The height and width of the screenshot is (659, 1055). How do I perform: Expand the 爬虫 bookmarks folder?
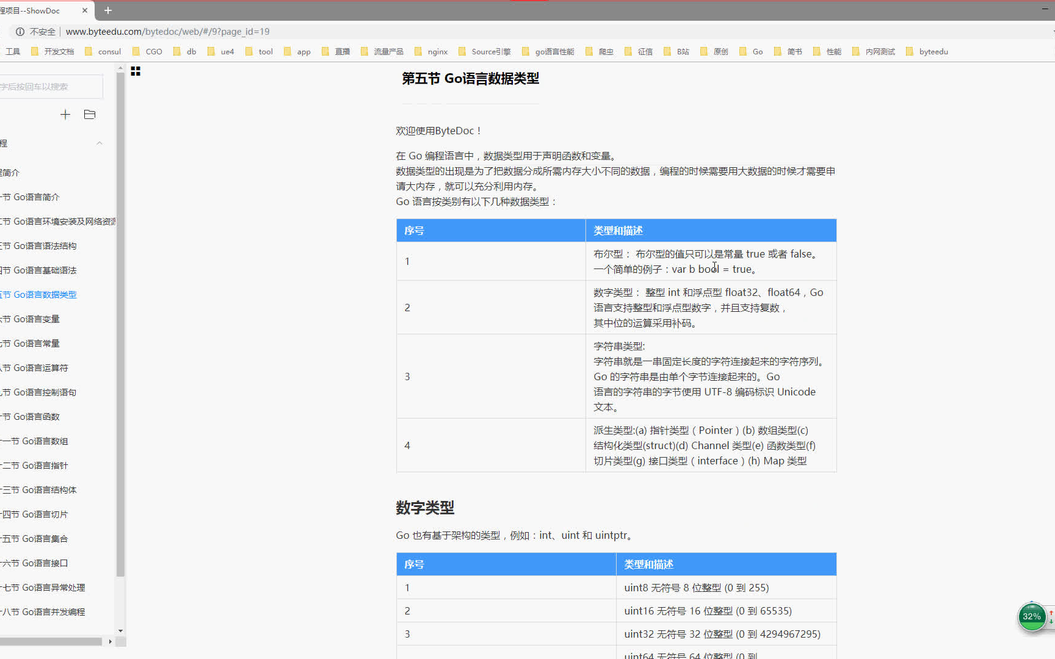606,51
